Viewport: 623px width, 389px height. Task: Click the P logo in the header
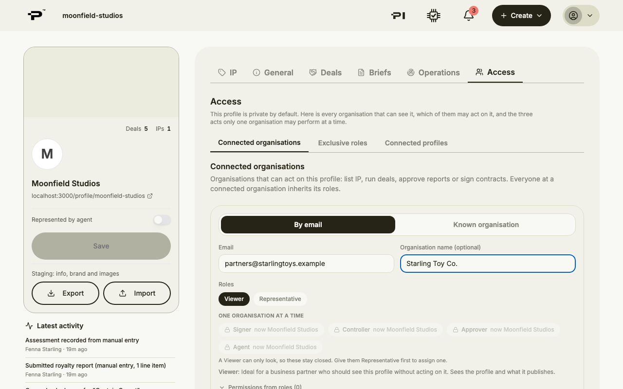(36, 15)
